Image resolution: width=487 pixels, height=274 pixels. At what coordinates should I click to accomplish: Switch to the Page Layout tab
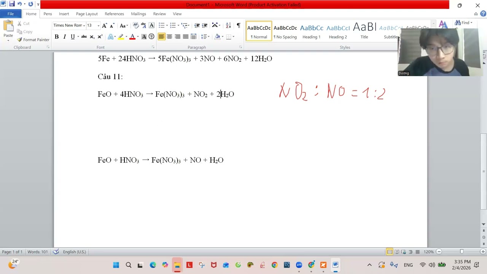[x=87, y=14]
